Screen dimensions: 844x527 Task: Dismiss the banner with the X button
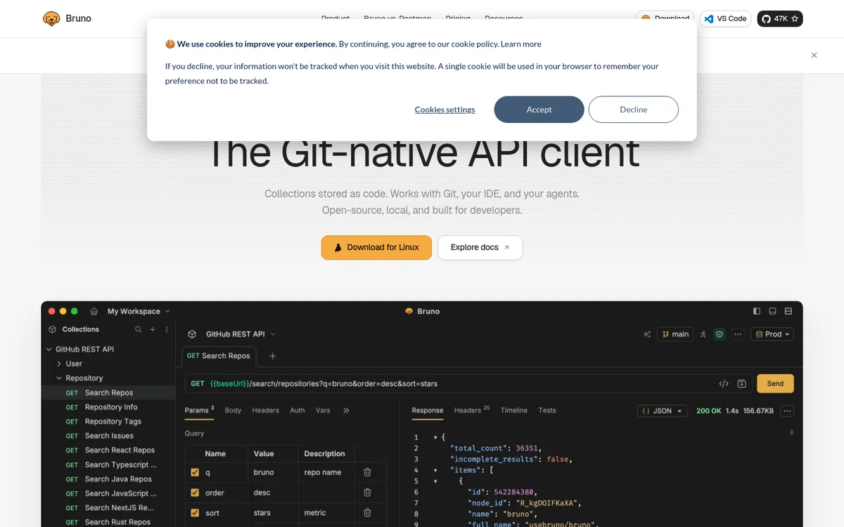814,55
